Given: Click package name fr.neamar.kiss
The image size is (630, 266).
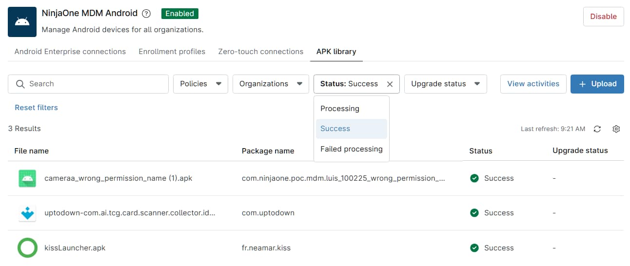Looking at the screenshot, I should pos(266,248).
